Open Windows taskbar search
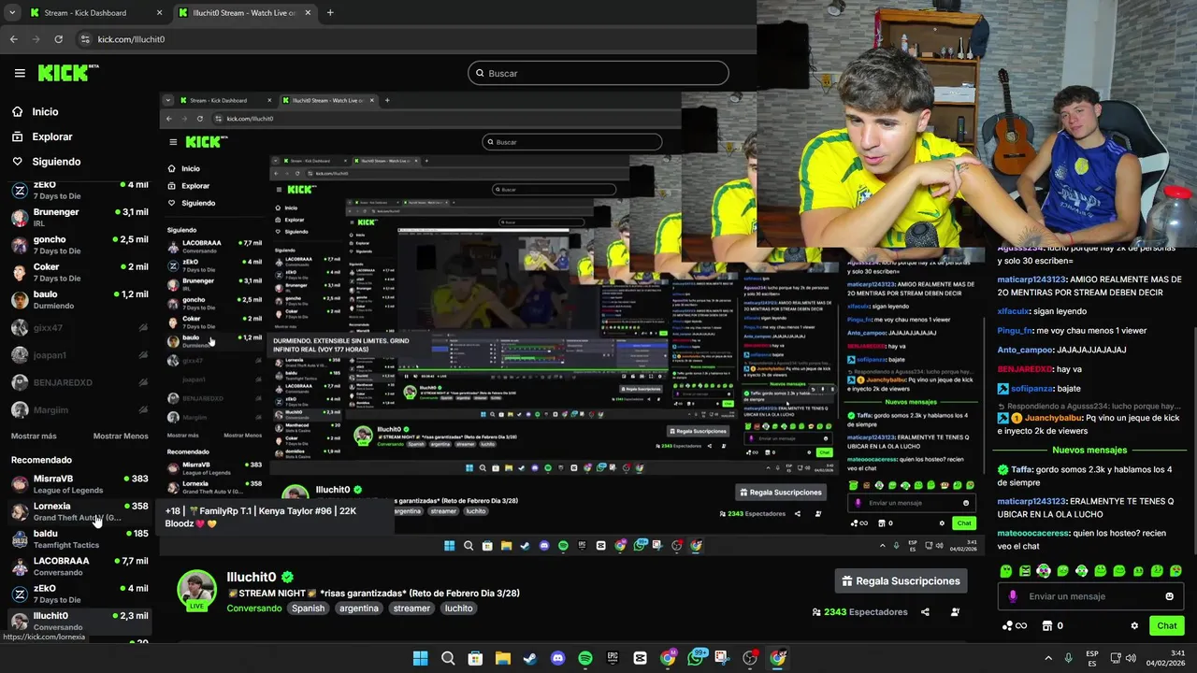 (448, 658)
